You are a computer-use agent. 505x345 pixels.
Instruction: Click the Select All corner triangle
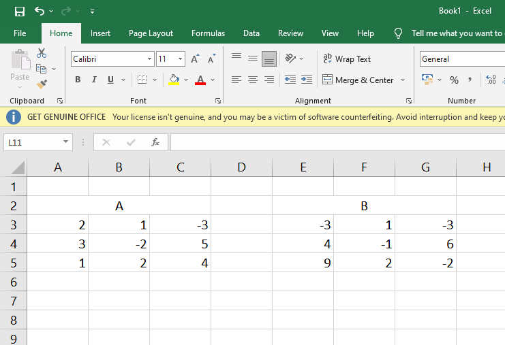[18, 167]
